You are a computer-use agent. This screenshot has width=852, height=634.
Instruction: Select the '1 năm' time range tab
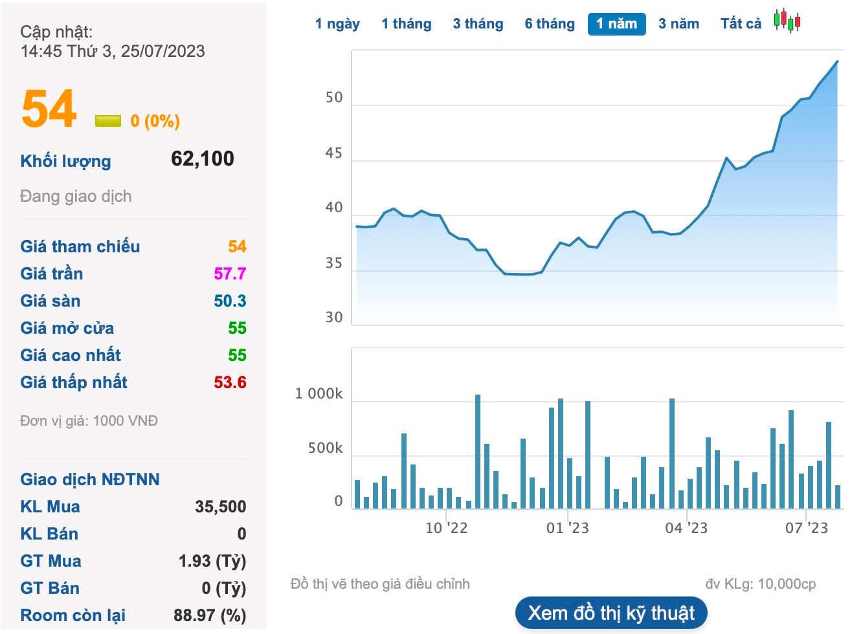pos(616,24)
